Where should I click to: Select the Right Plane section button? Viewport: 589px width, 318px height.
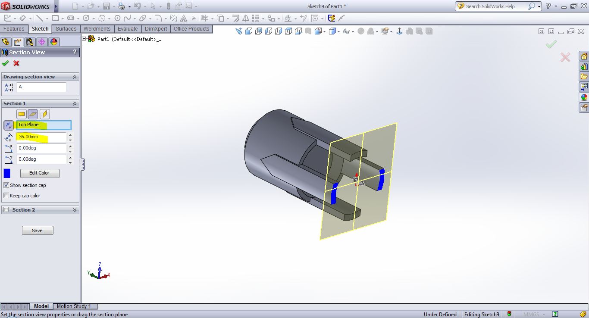(x=45, y=114)
